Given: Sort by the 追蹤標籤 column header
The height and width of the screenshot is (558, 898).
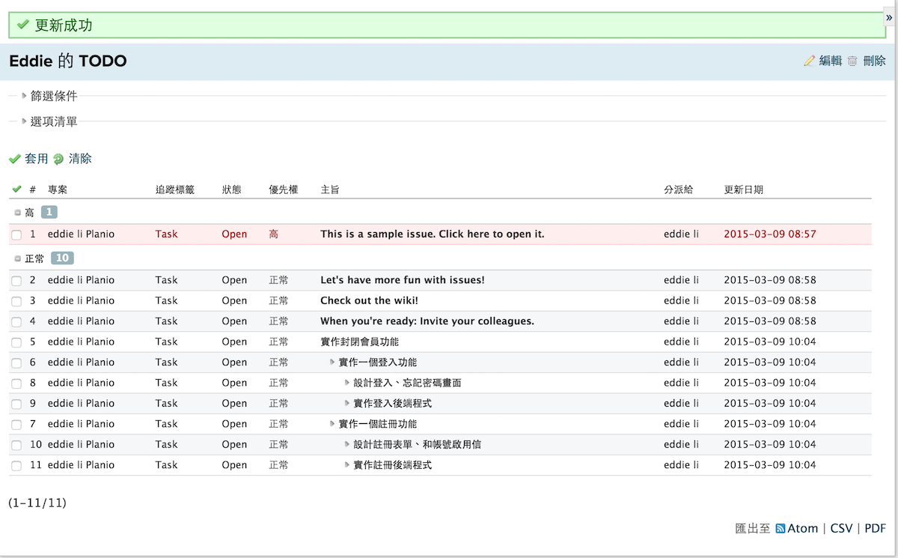Looking at the screenshot, I should 175,189.
